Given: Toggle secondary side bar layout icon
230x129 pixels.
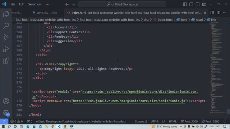Looking at the screenshot, I should click(197, 4).
